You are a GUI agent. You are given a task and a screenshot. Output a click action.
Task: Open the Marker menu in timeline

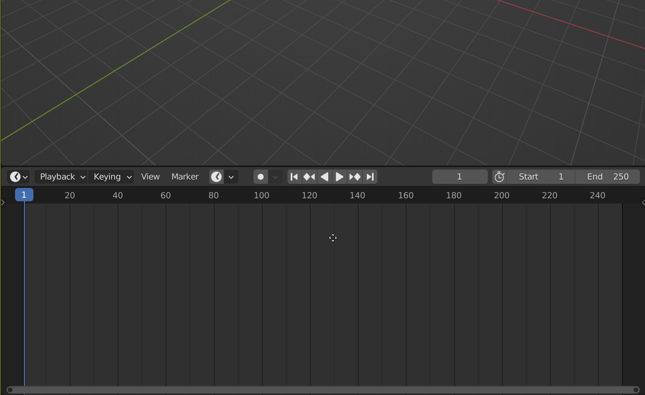185,177
